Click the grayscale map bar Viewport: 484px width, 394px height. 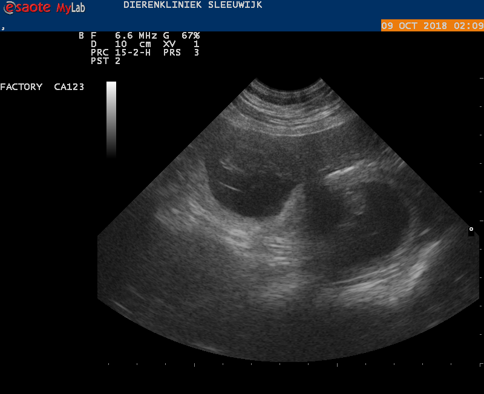(x=111, y=120)
